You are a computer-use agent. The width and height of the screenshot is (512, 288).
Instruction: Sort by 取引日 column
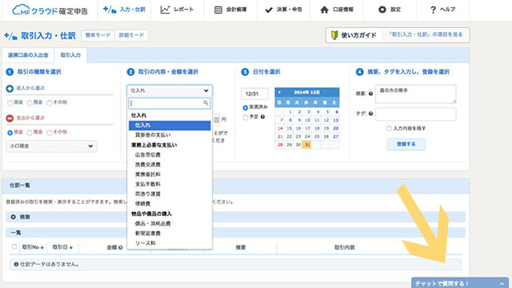coord(62,247)
